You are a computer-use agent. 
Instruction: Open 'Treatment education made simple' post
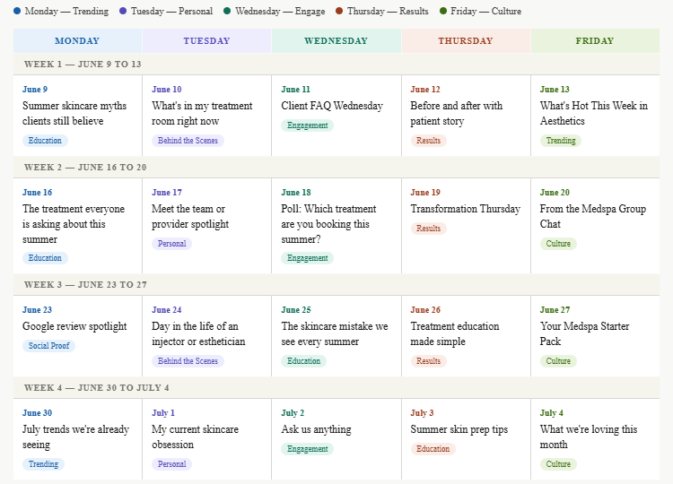455,334
